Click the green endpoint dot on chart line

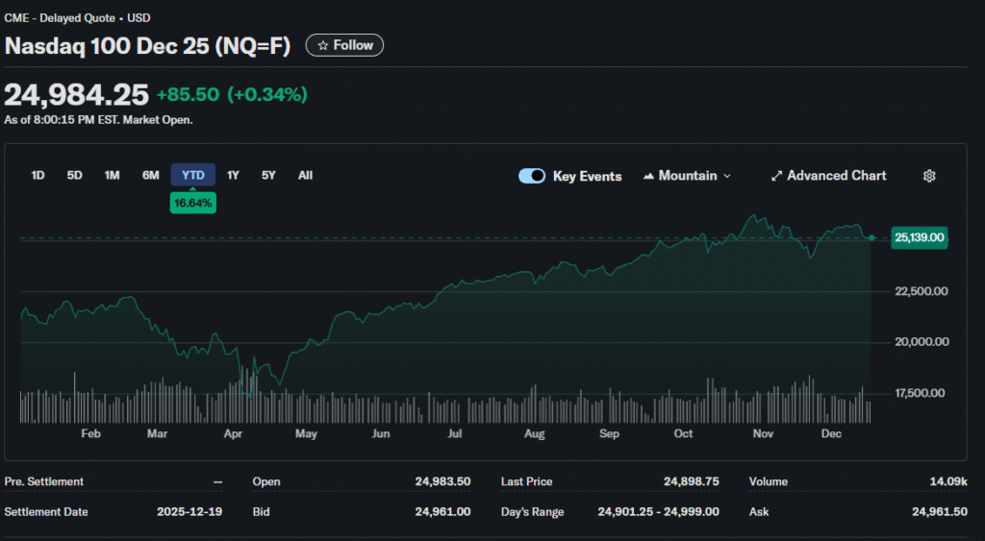871,237
